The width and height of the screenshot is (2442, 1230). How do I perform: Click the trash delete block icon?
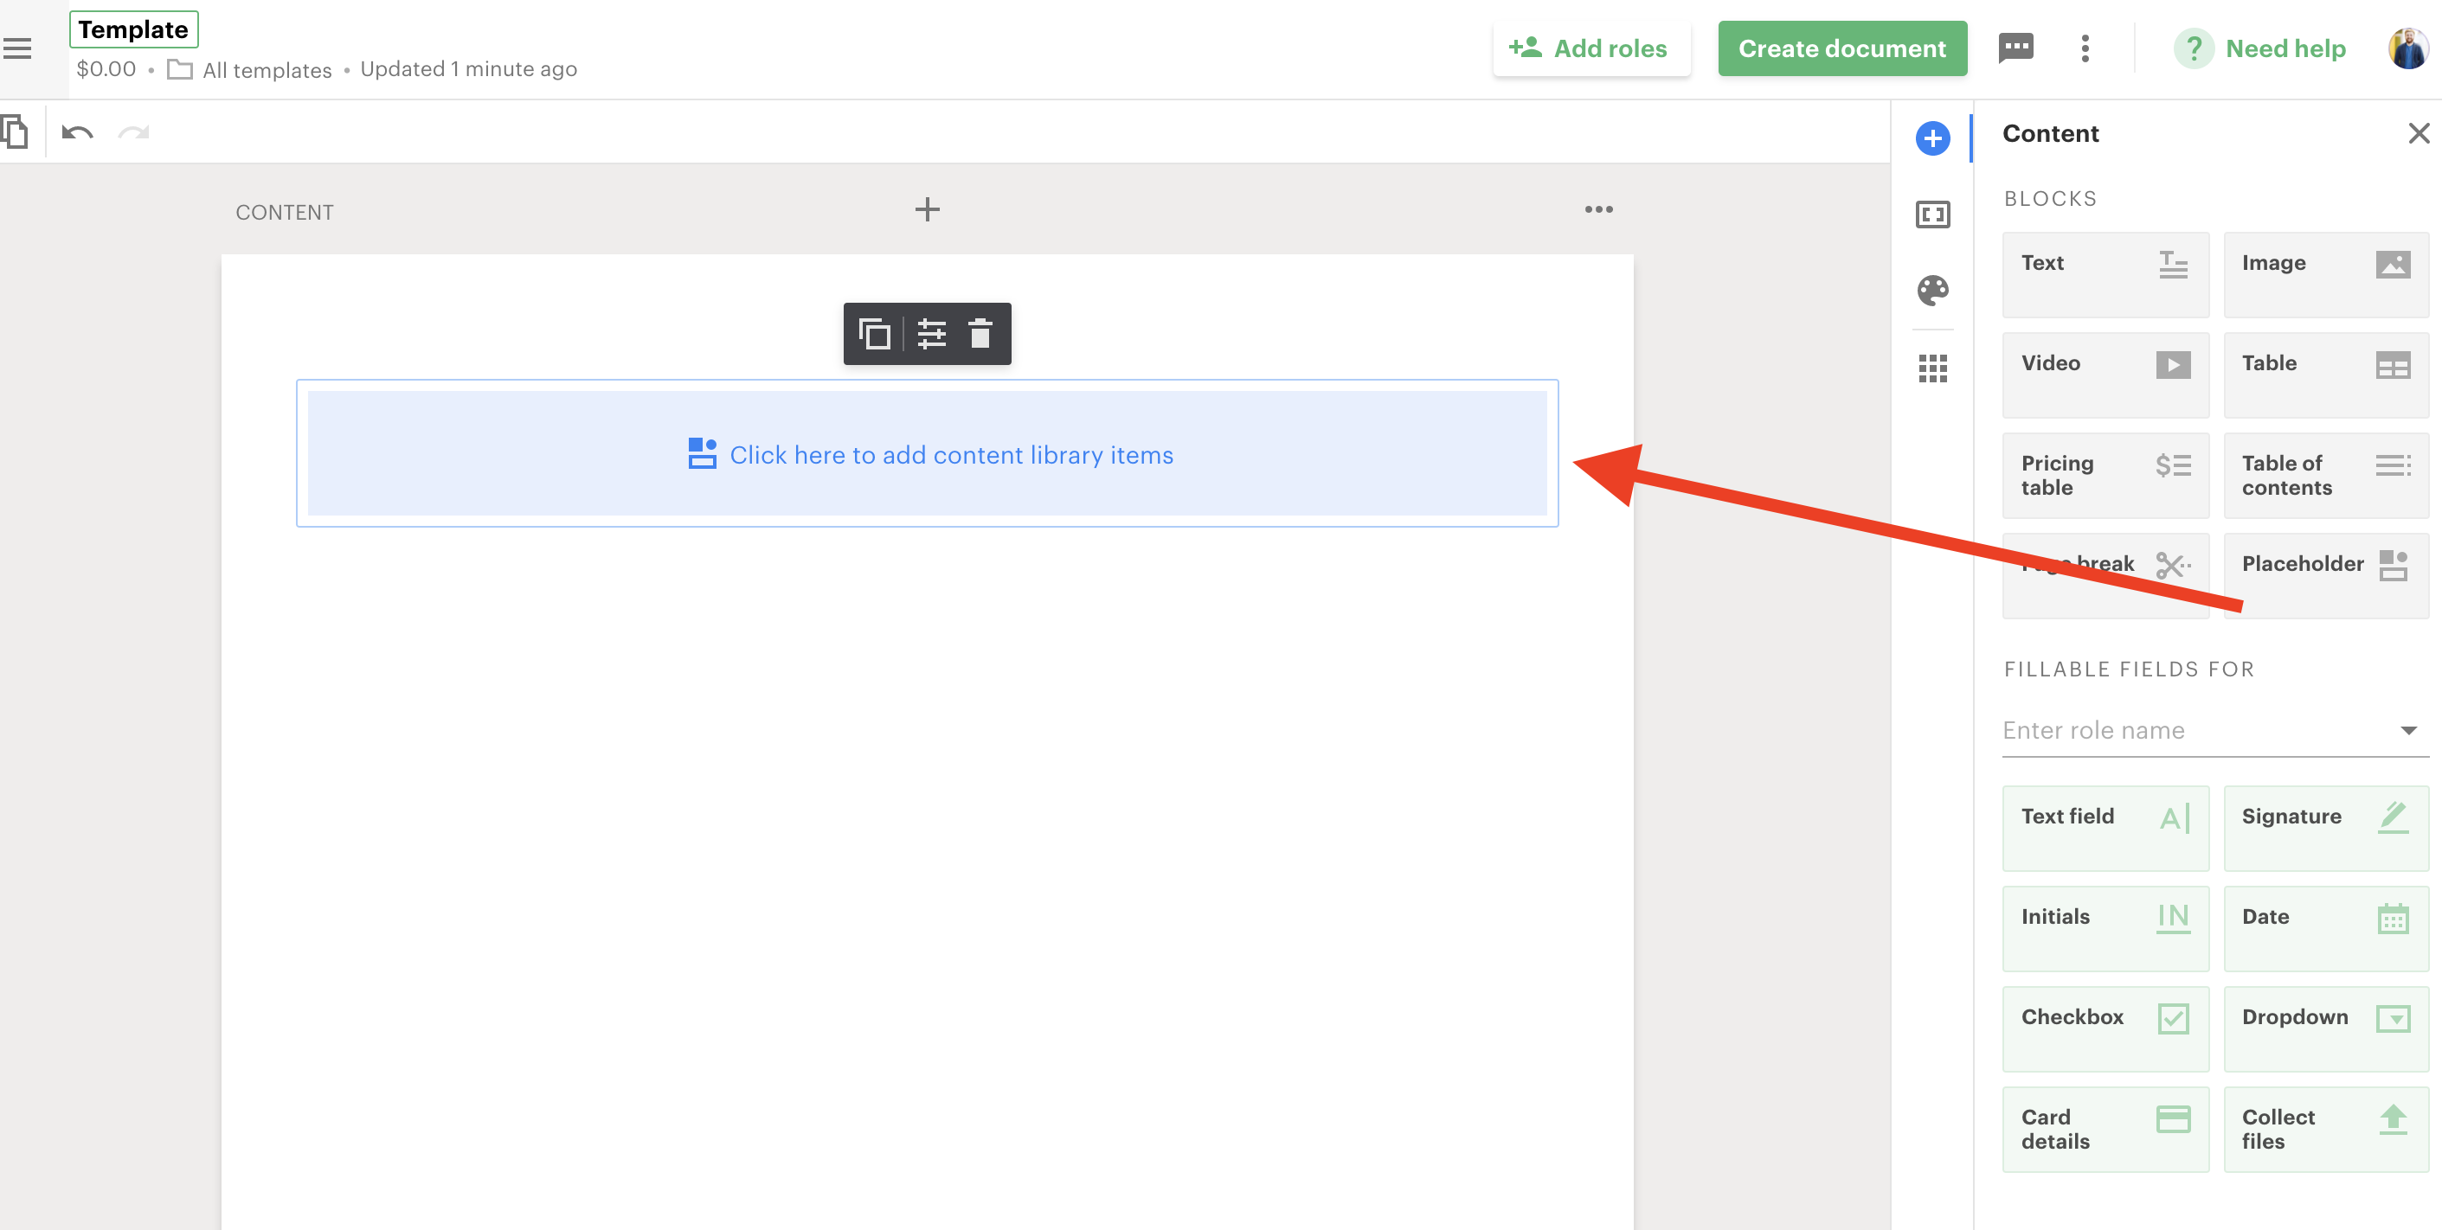980,334
